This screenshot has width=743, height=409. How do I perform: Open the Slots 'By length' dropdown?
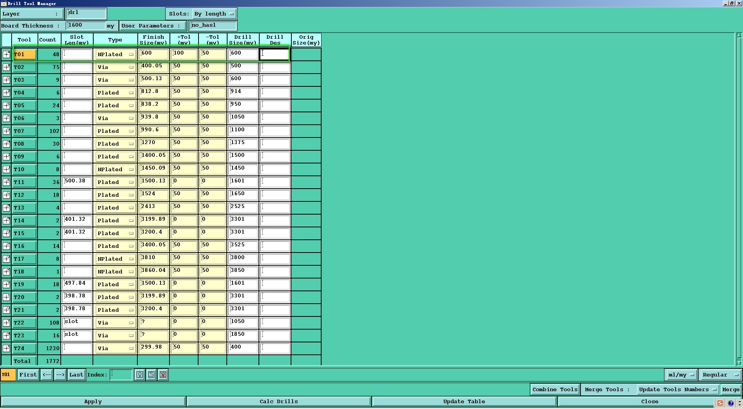[214, 14]
